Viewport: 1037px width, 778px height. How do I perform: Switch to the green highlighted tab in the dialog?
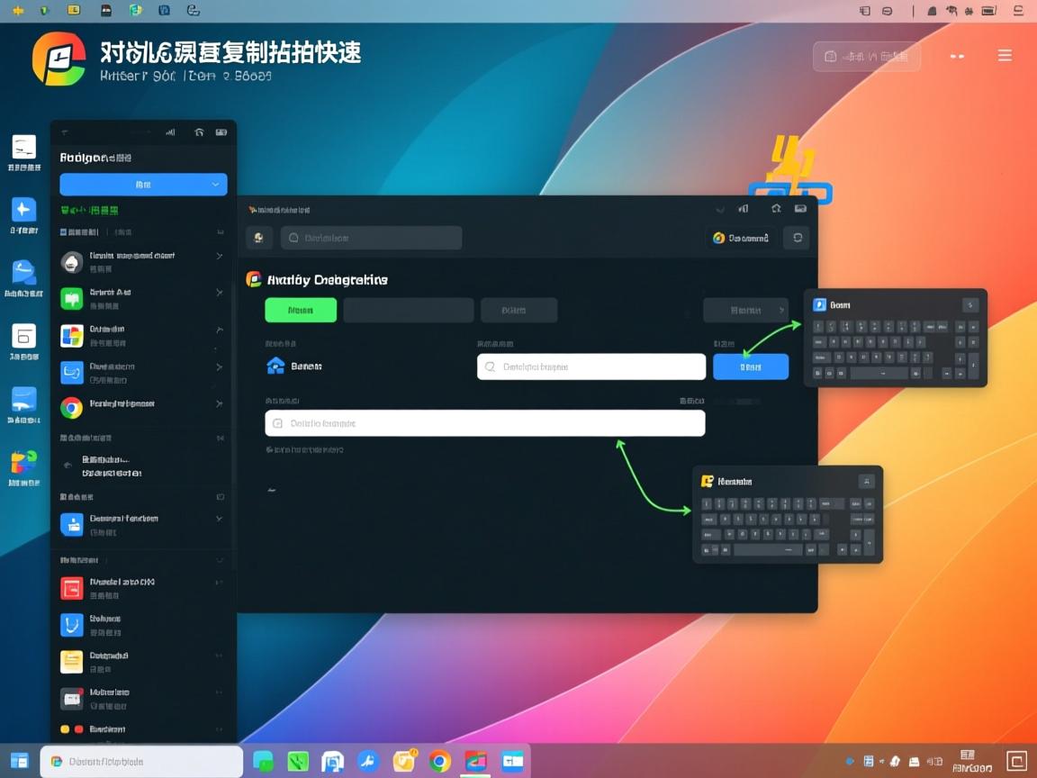point(301,308)
